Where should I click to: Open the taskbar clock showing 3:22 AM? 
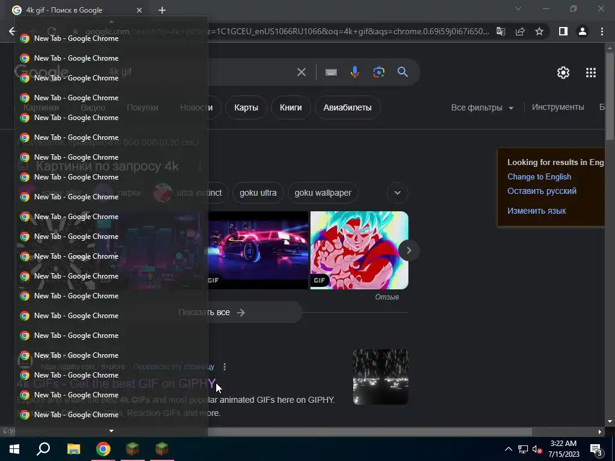pyautogui.click(x=563, y=449)
